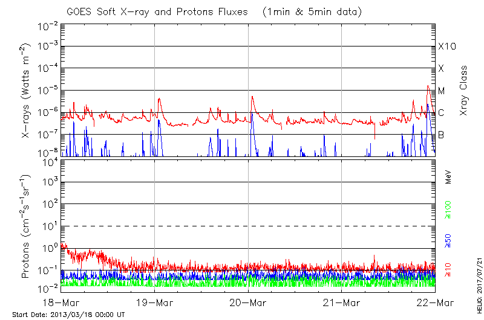Select the 19-Mar date tick label
The width and height of the screenshot is (484, 320).
pyautogui.click(x=155, y=302)
